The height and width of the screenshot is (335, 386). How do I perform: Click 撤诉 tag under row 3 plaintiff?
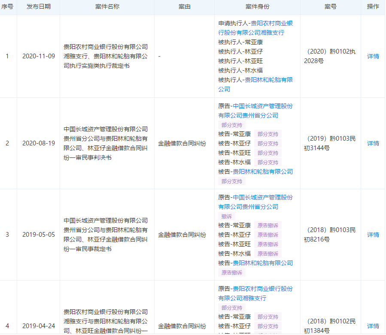click(x=226, y=216)
